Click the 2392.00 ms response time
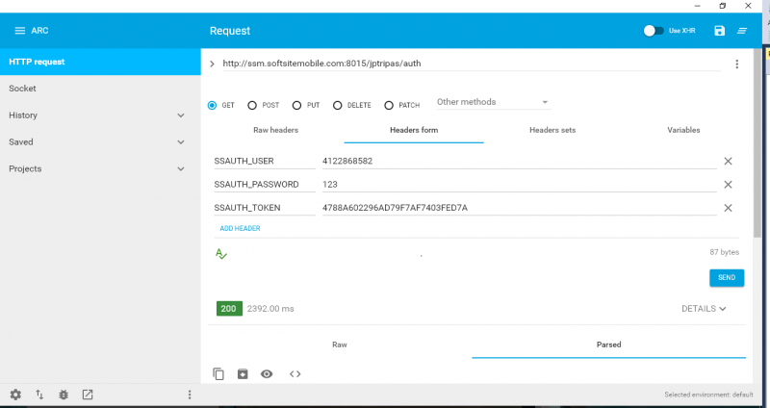The width and height of the screenshot is (770, 408). point(270,309)
